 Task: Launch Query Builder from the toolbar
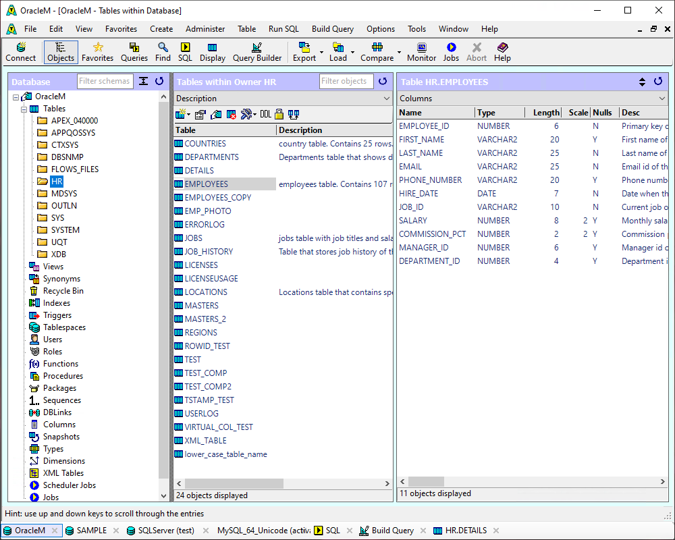257,52
